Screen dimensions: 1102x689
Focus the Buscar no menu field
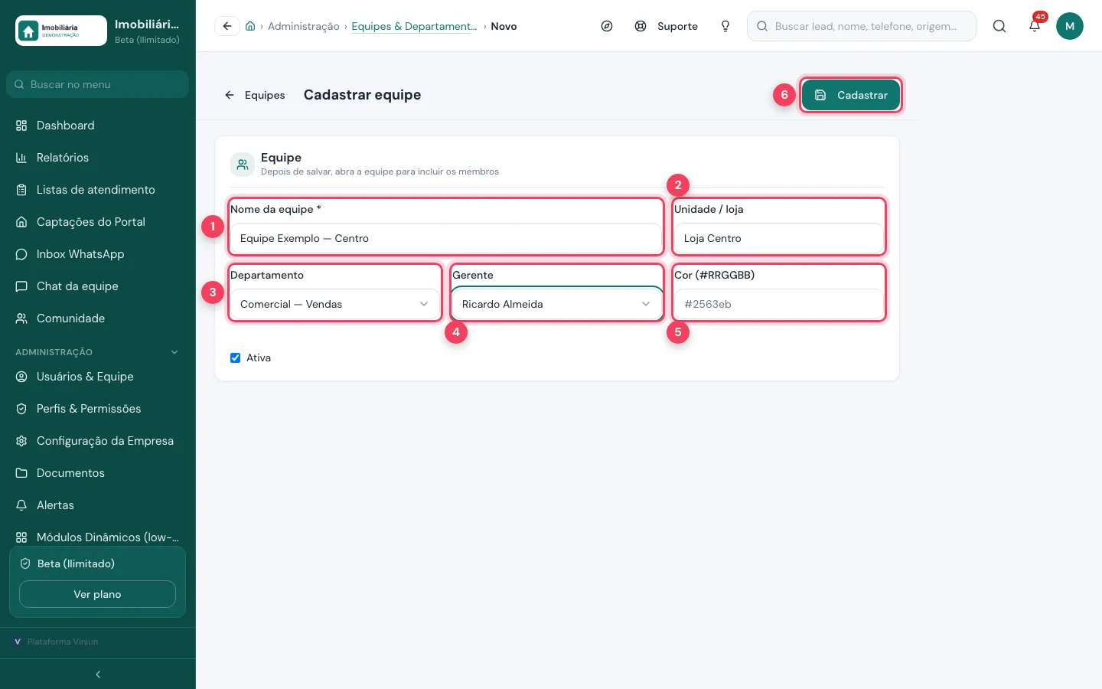[x=98, y=84]
